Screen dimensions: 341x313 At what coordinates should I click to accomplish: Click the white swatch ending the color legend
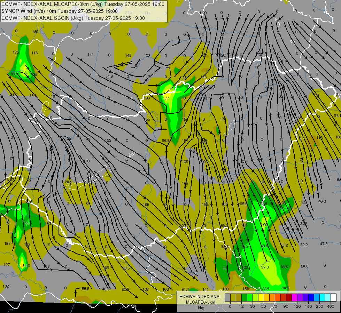pos(334,297)
